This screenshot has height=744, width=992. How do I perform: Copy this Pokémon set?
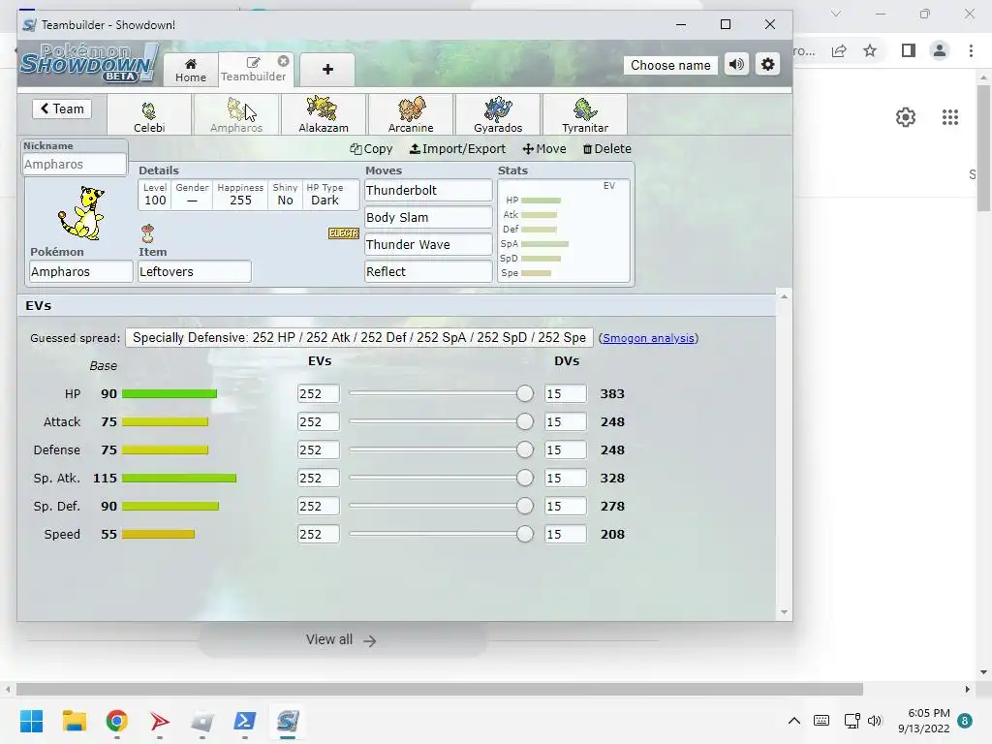tap(371, 148)
